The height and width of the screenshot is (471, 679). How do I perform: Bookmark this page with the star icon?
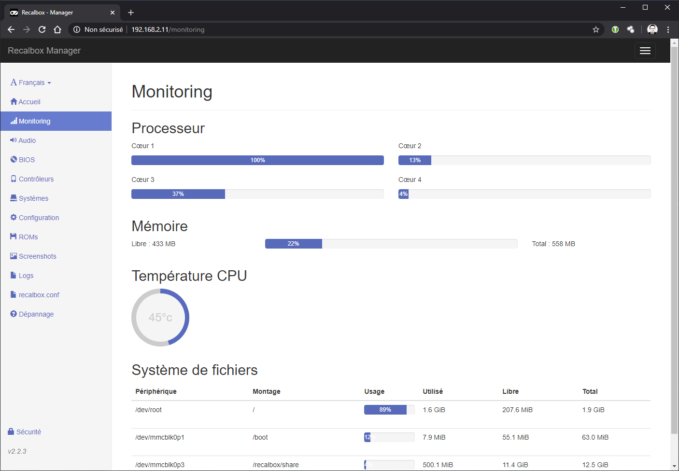(x=596, y=29)
